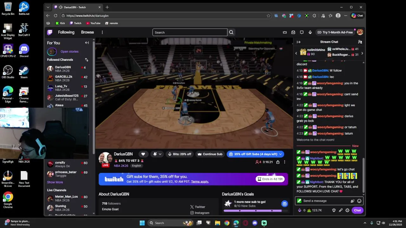Open Windows Start menu

(x=142, y=223)
